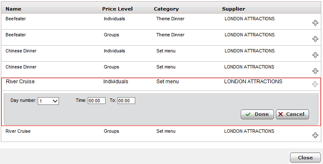Viewport: 323px width, 164px height.
Task: Click the Price Level column header
Action: pos(117,9)
